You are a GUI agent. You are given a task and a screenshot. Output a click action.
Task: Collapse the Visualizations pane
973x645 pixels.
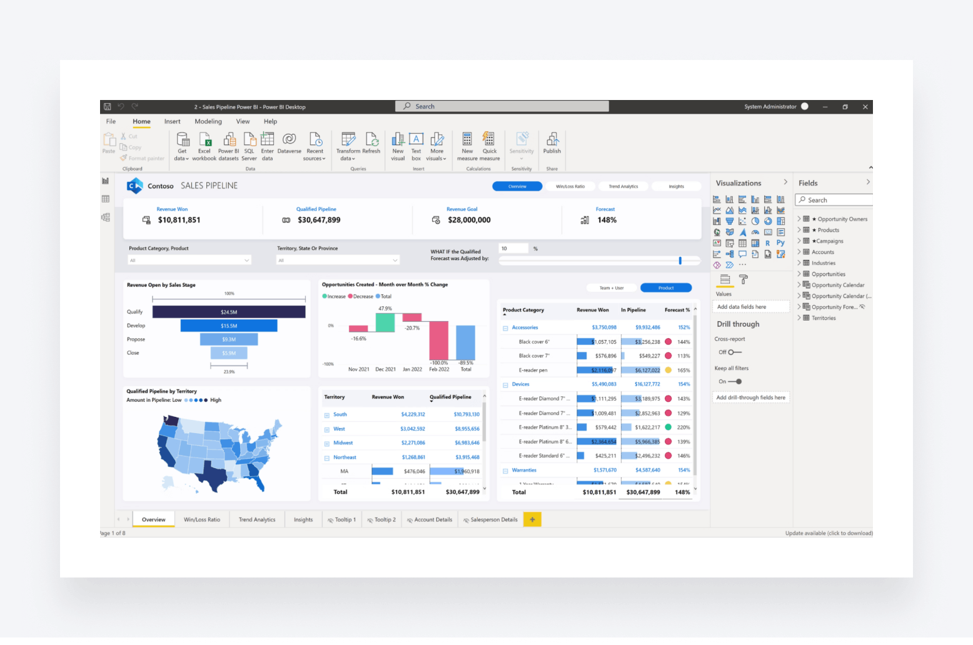785,182
